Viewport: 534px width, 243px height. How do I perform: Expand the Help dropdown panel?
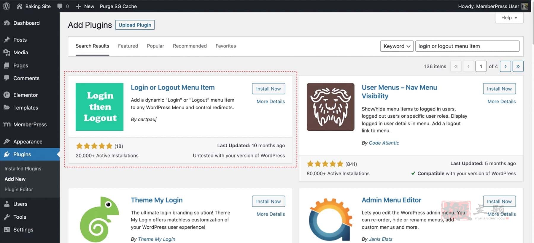tap(509, 18)
